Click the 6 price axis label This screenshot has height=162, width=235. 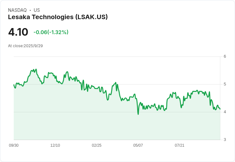tap(225, 56)
